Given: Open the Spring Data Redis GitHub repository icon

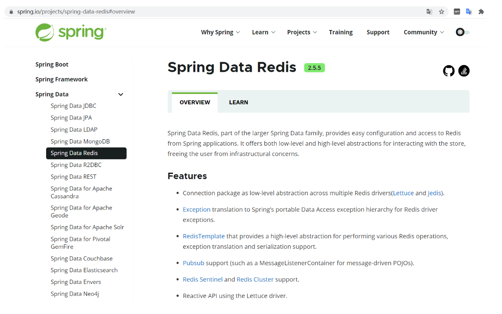Looking at the screenshot, I should tap(448, 71).
